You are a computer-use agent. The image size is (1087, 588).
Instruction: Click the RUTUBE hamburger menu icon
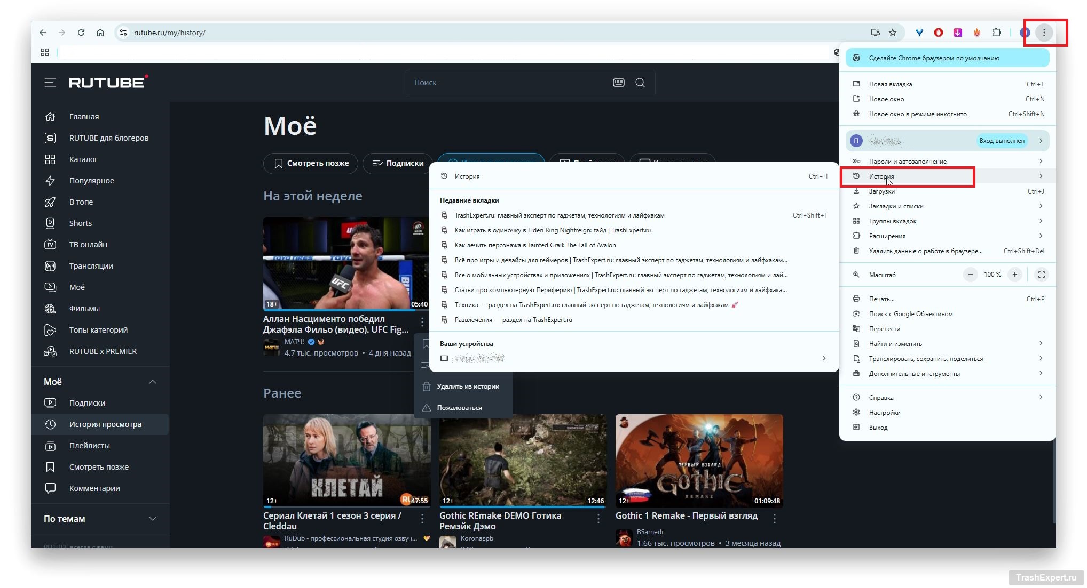click(50, 83)
